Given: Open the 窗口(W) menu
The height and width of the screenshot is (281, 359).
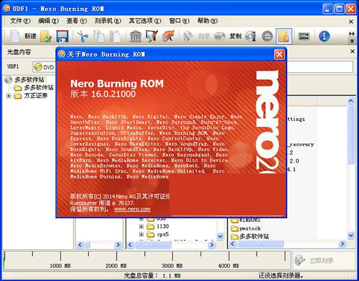Looking at the screenshot, I should click(180, 21).
